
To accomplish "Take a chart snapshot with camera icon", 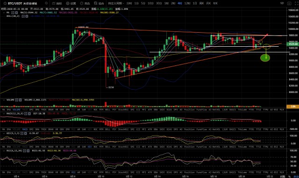I will [289, 3].
